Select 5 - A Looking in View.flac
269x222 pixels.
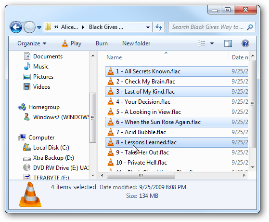[177, 112]
